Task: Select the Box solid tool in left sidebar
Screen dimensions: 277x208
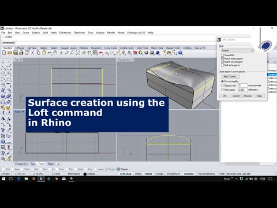Action: [x=3, y=96]
